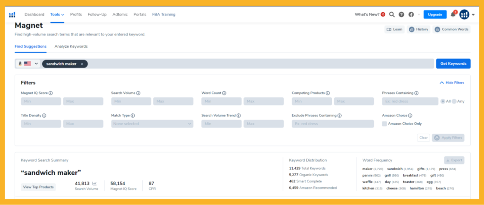Open the Facebook icon in top bar
Image resolution: width=484 pixels, height=205 pixels.
point(411,15)
